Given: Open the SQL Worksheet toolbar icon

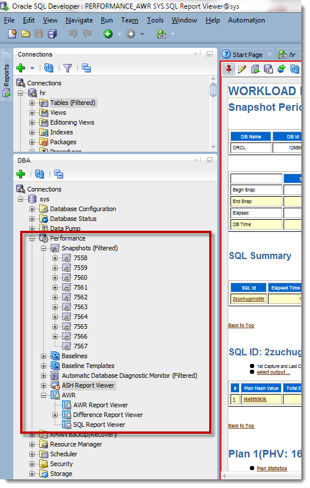Looking at the screenshot, I should tap(161, 34).
